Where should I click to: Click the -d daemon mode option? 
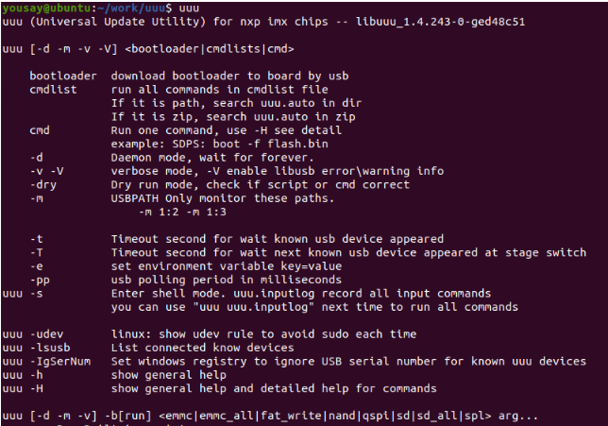click(x=36, y=156)
